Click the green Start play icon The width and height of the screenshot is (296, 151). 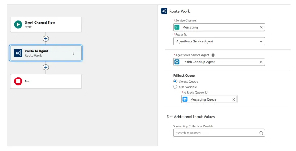pos(18,24)
